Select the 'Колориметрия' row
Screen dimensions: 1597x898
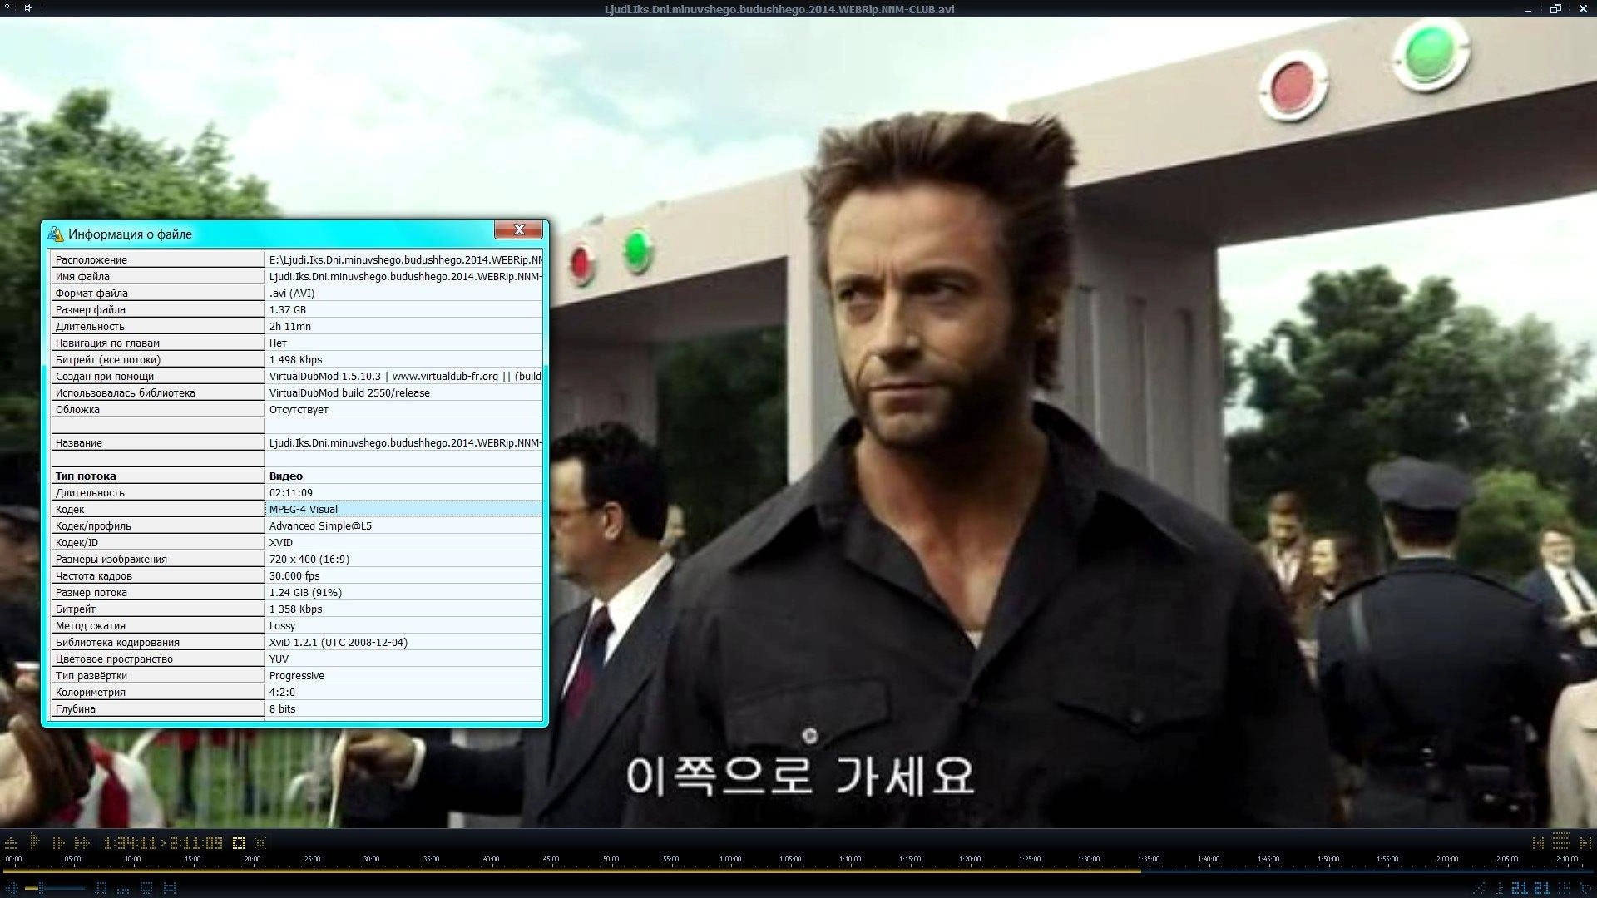297,692
